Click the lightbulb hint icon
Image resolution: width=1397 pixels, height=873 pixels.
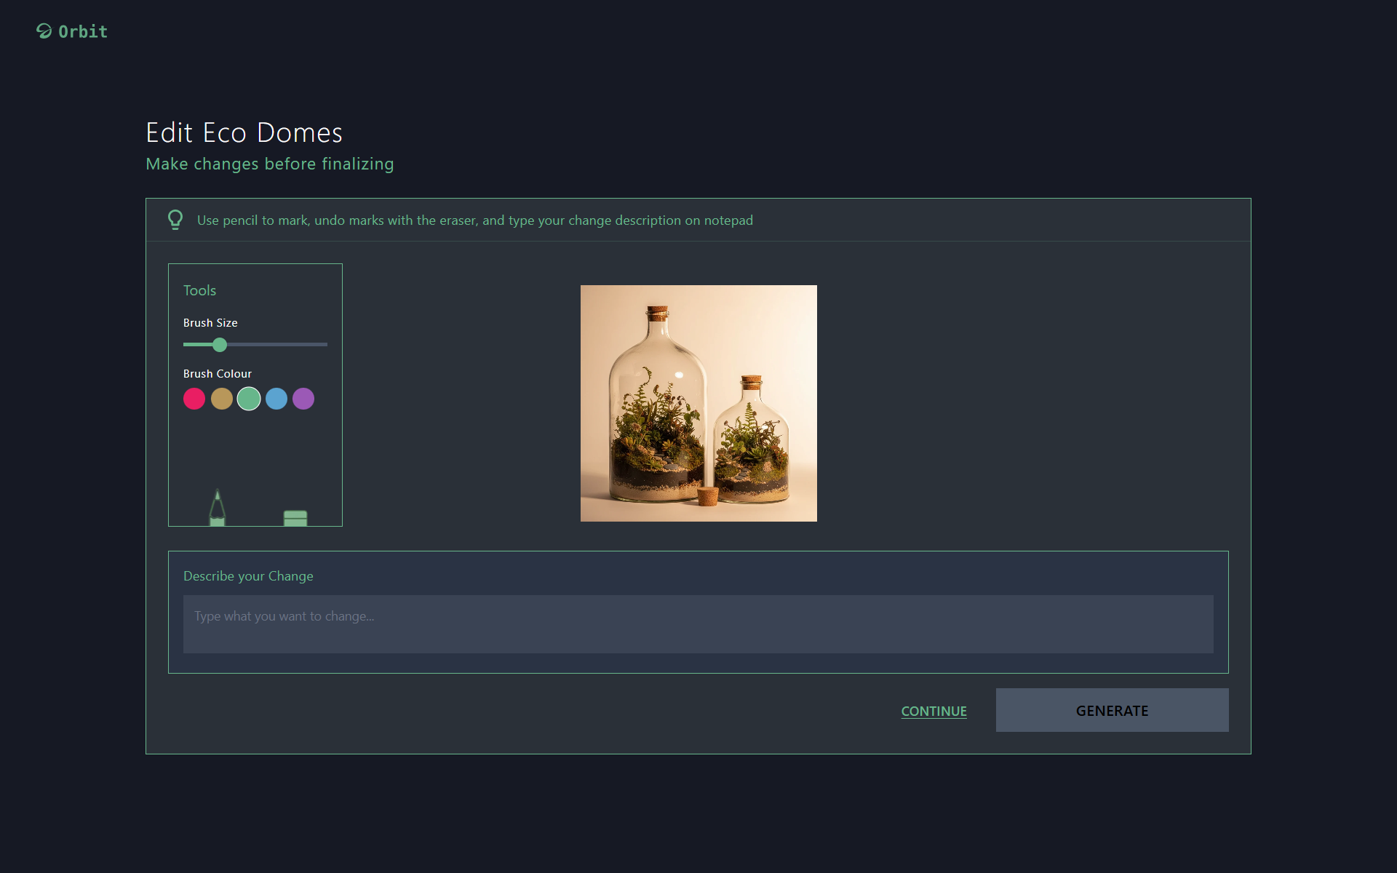click(x=175, y=220)
